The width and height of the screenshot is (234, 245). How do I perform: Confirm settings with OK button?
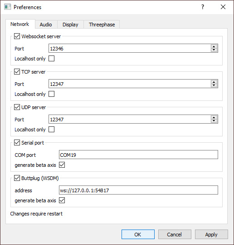coord(138,235)
